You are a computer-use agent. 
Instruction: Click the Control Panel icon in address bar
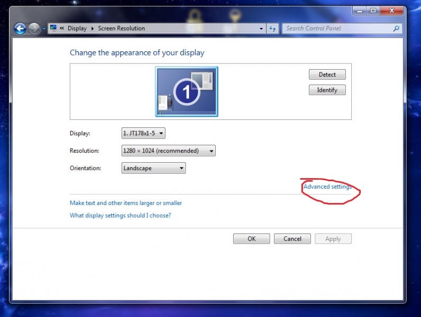tap(53, 29)
